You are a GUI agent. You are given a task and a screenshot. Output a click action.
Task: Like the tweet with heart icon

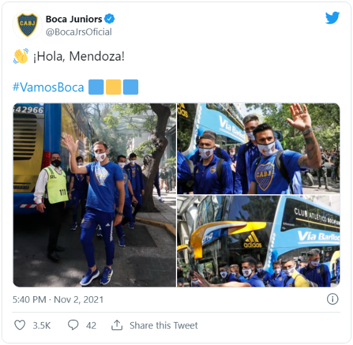(x=20, y=325)
